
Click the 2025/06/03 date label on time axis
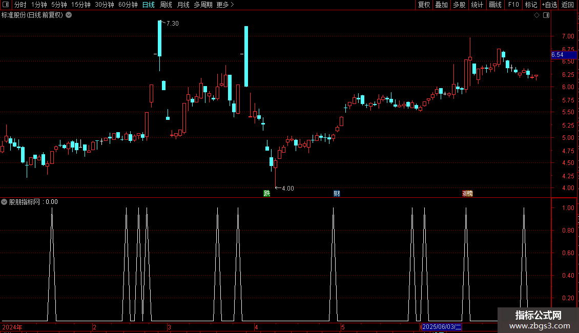[441, 327]
